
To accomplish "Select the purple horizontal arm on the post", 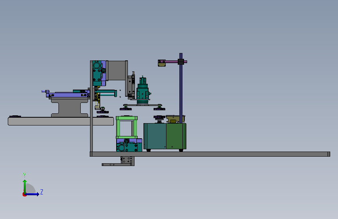I will click(x=172, y=62).
